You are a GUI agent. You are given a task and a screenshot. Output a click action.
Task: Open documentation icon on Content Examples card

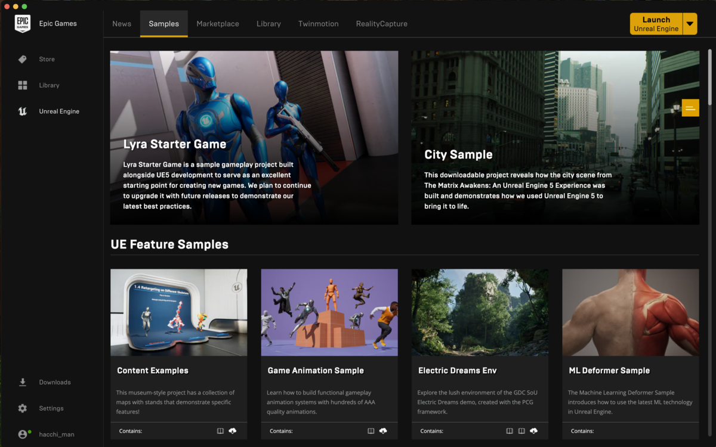pyautogui.click(x=220, y=431)
